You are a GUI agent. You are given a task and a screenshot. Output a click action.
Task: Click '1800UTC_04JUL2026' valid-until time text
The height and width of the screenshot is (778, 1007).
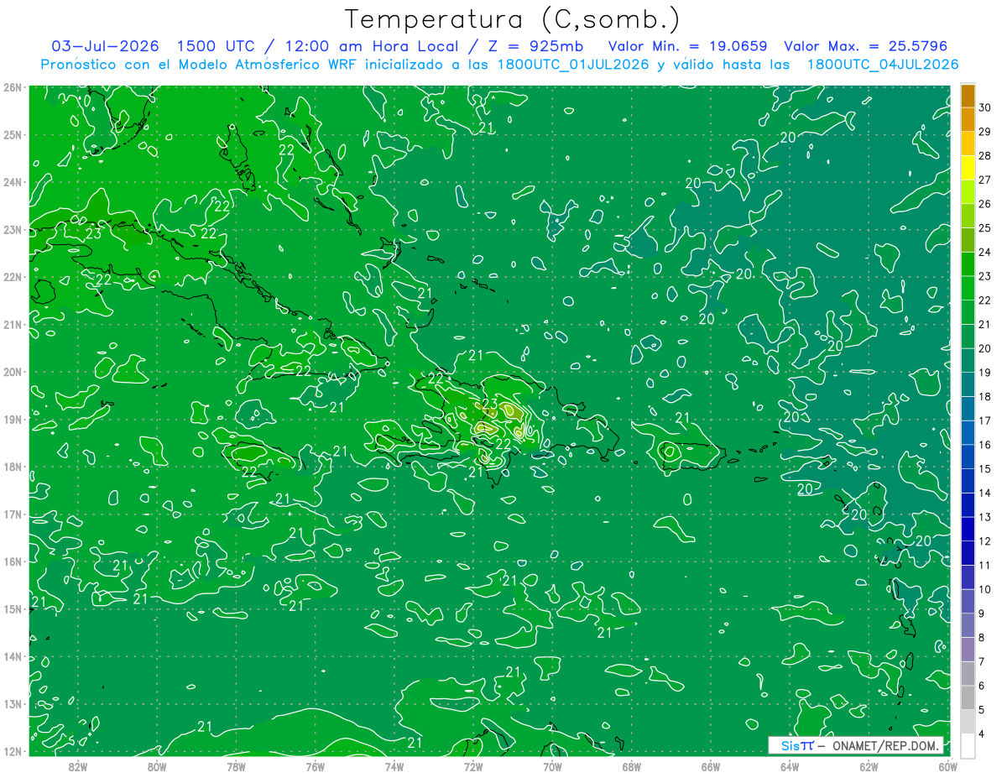(x=882, y=65)
